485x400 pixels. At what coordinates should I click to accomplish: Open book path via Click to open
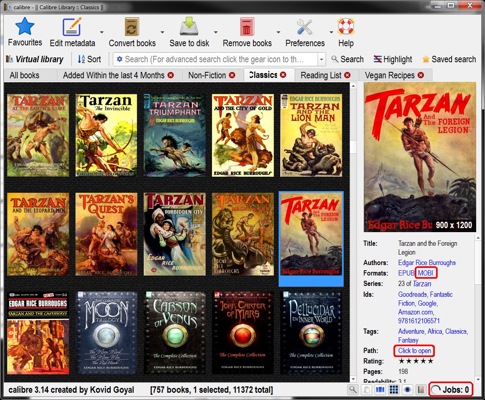[x=415, y=351]
